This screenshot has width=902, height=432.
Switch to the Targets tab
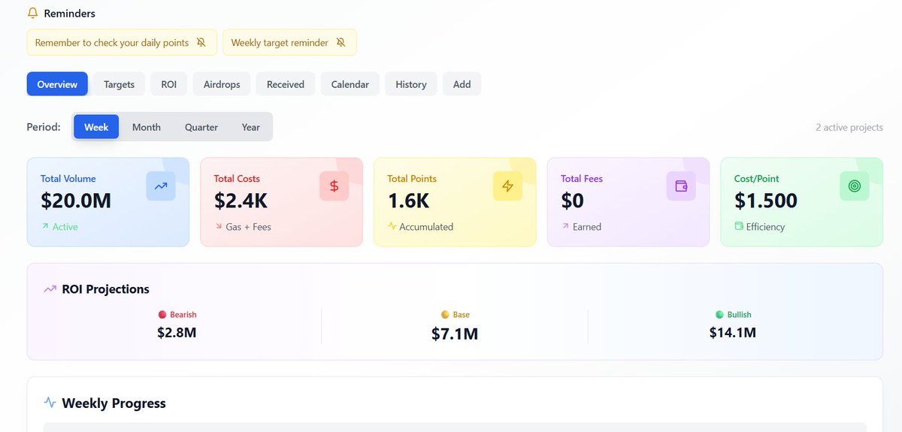(x=119, y=84)
